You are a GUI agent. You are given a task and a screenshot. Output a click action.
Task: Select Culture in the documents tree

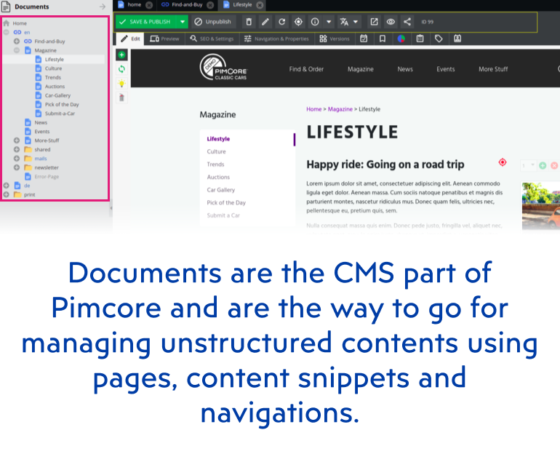[53, 68]
